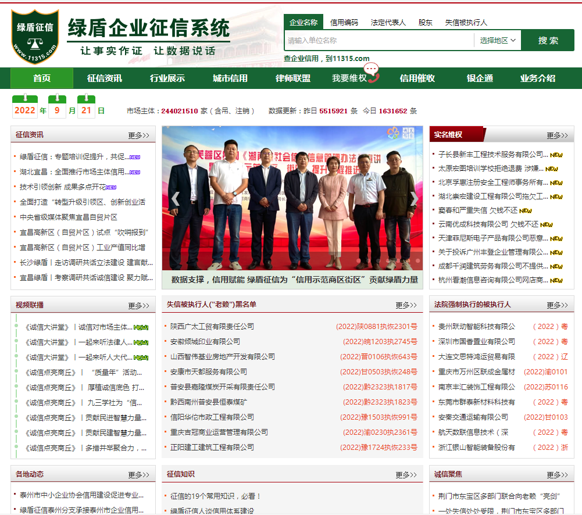Expand 更多>> in 实名维权 panel
Viewport: 582px width, 515px height.
pos(557,135)
